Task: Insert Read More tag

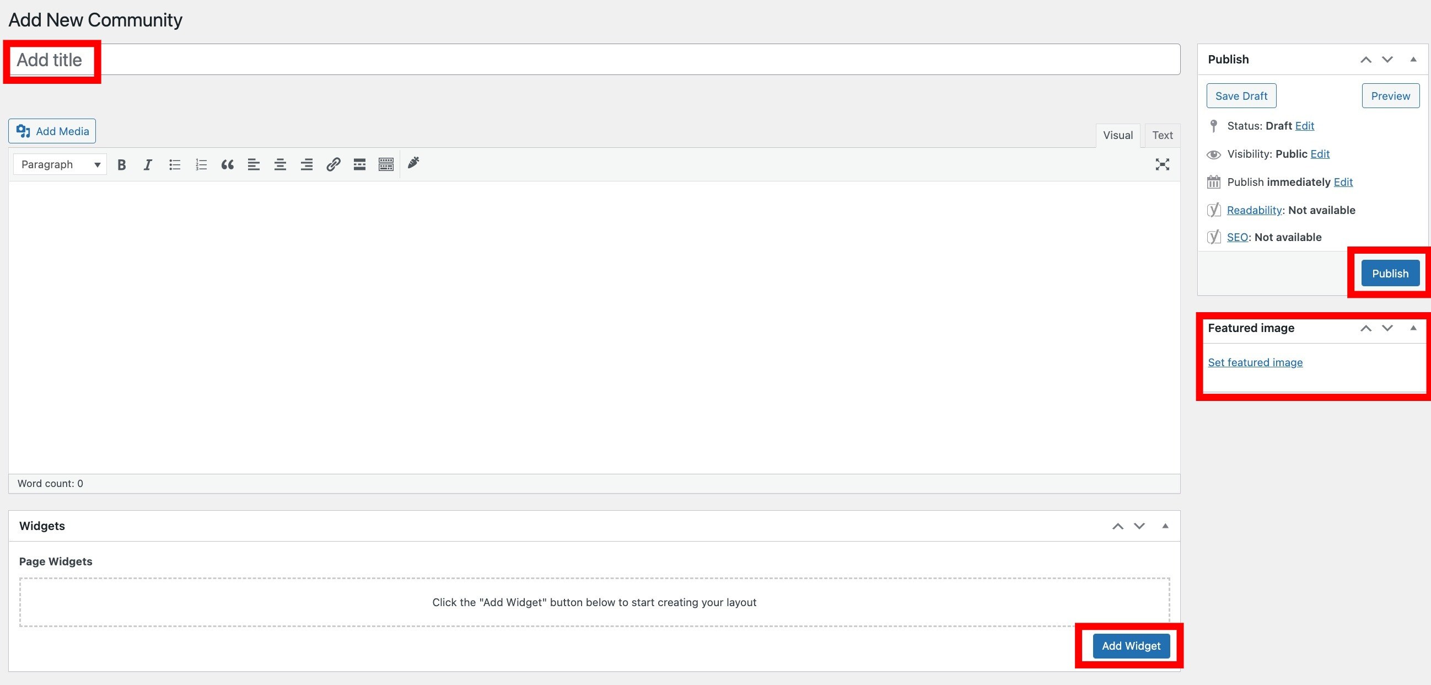Action: [359, 164]
